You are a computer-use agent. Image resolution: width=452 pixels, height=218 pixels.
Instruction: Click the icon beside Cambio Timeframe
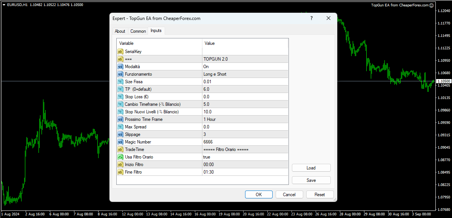point(120,104)
